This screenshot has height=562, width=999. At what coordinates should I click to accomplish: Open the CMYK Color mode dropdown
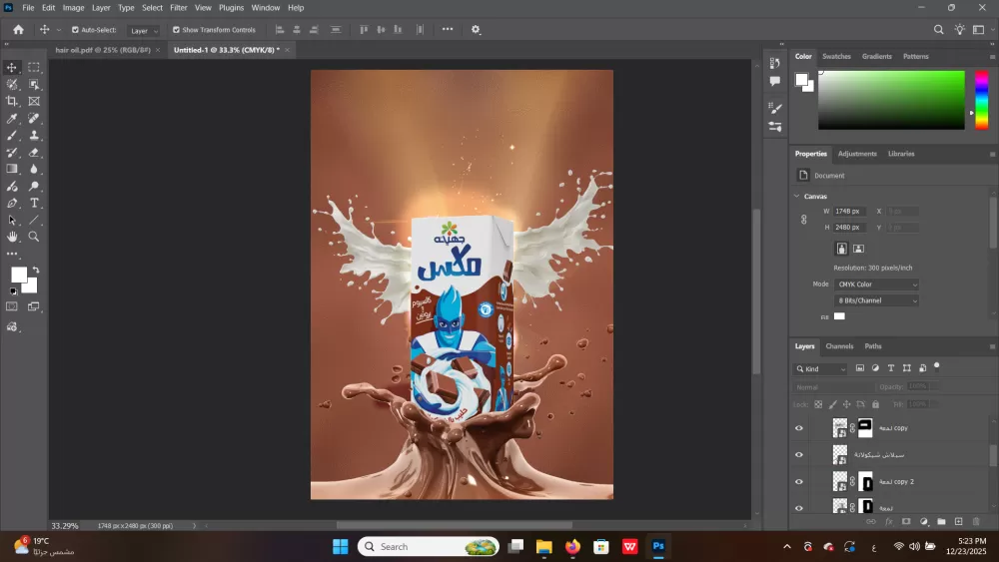pyautogui.click(x=877, y=284)
